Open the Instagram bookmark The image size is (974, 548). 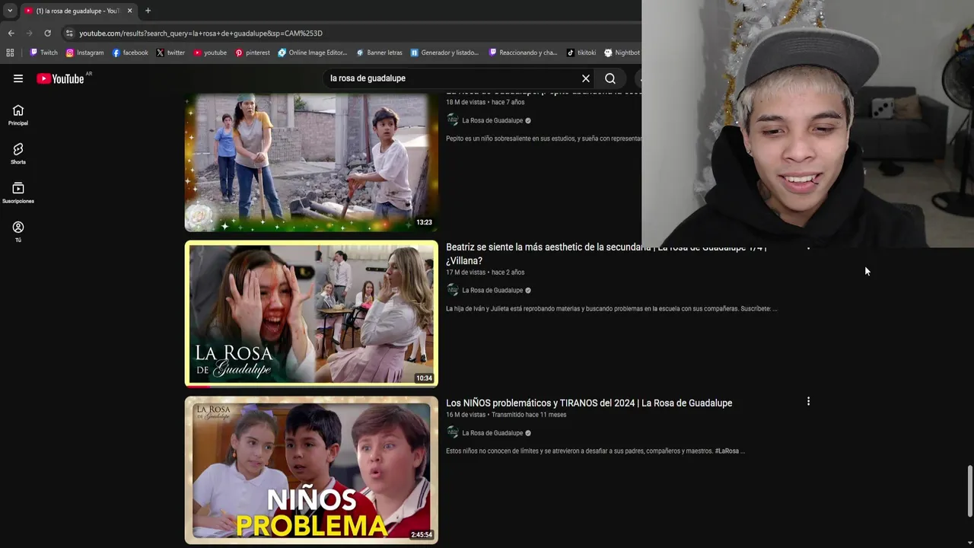pyautogui.click(x=84, y=53)
